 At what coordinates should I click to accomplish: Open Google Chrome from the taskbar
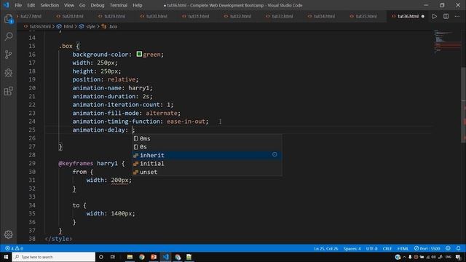(x=142, y=257)
